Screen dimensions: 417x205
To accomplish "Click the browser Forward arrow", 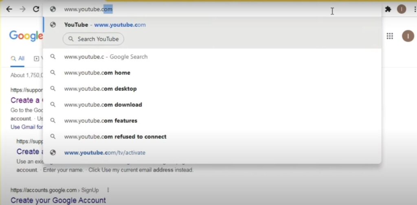I will point(23,9).
